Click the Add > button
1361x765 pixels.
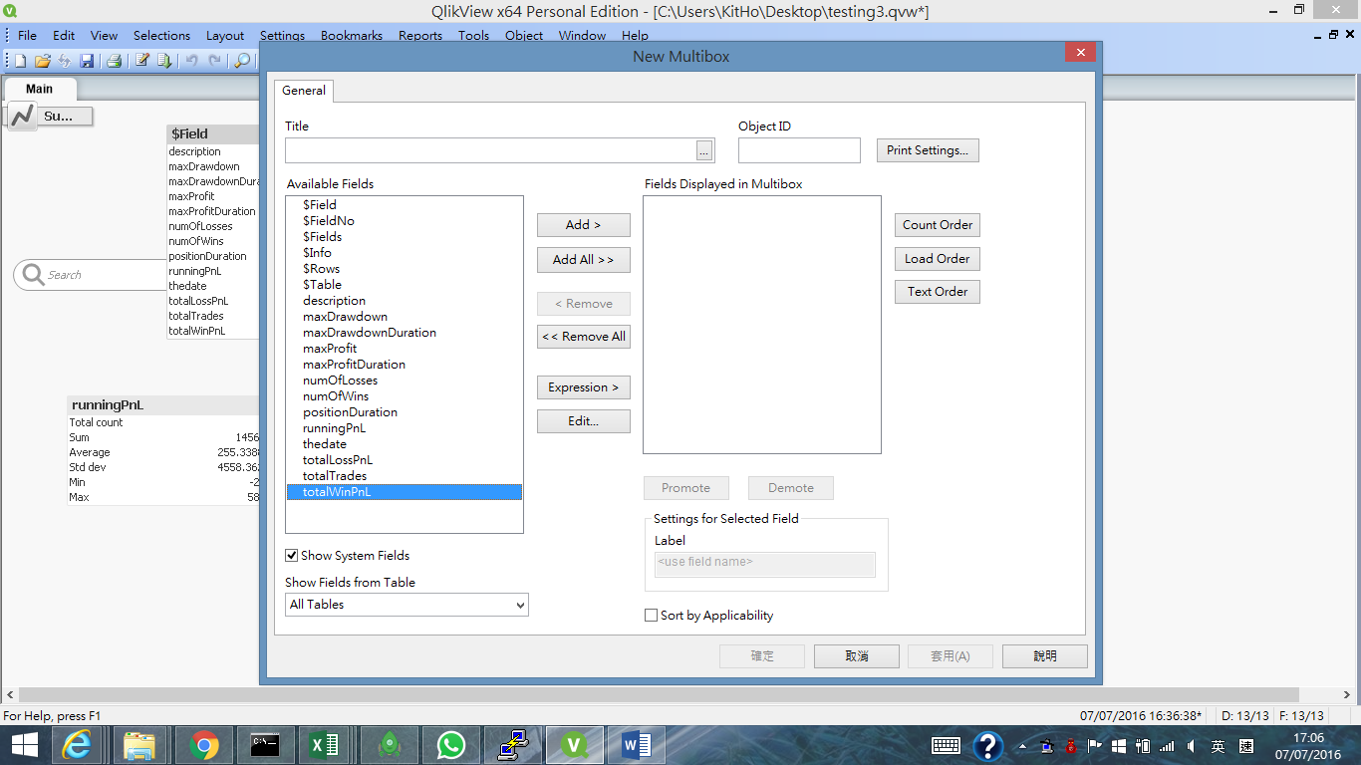[584, 225]
